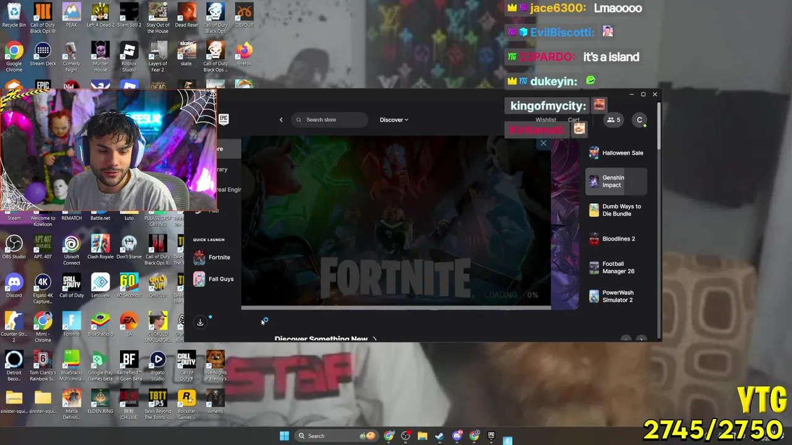
Task: Open Ubisoft Connect desktop shortcut
Action: coord(71,250)
